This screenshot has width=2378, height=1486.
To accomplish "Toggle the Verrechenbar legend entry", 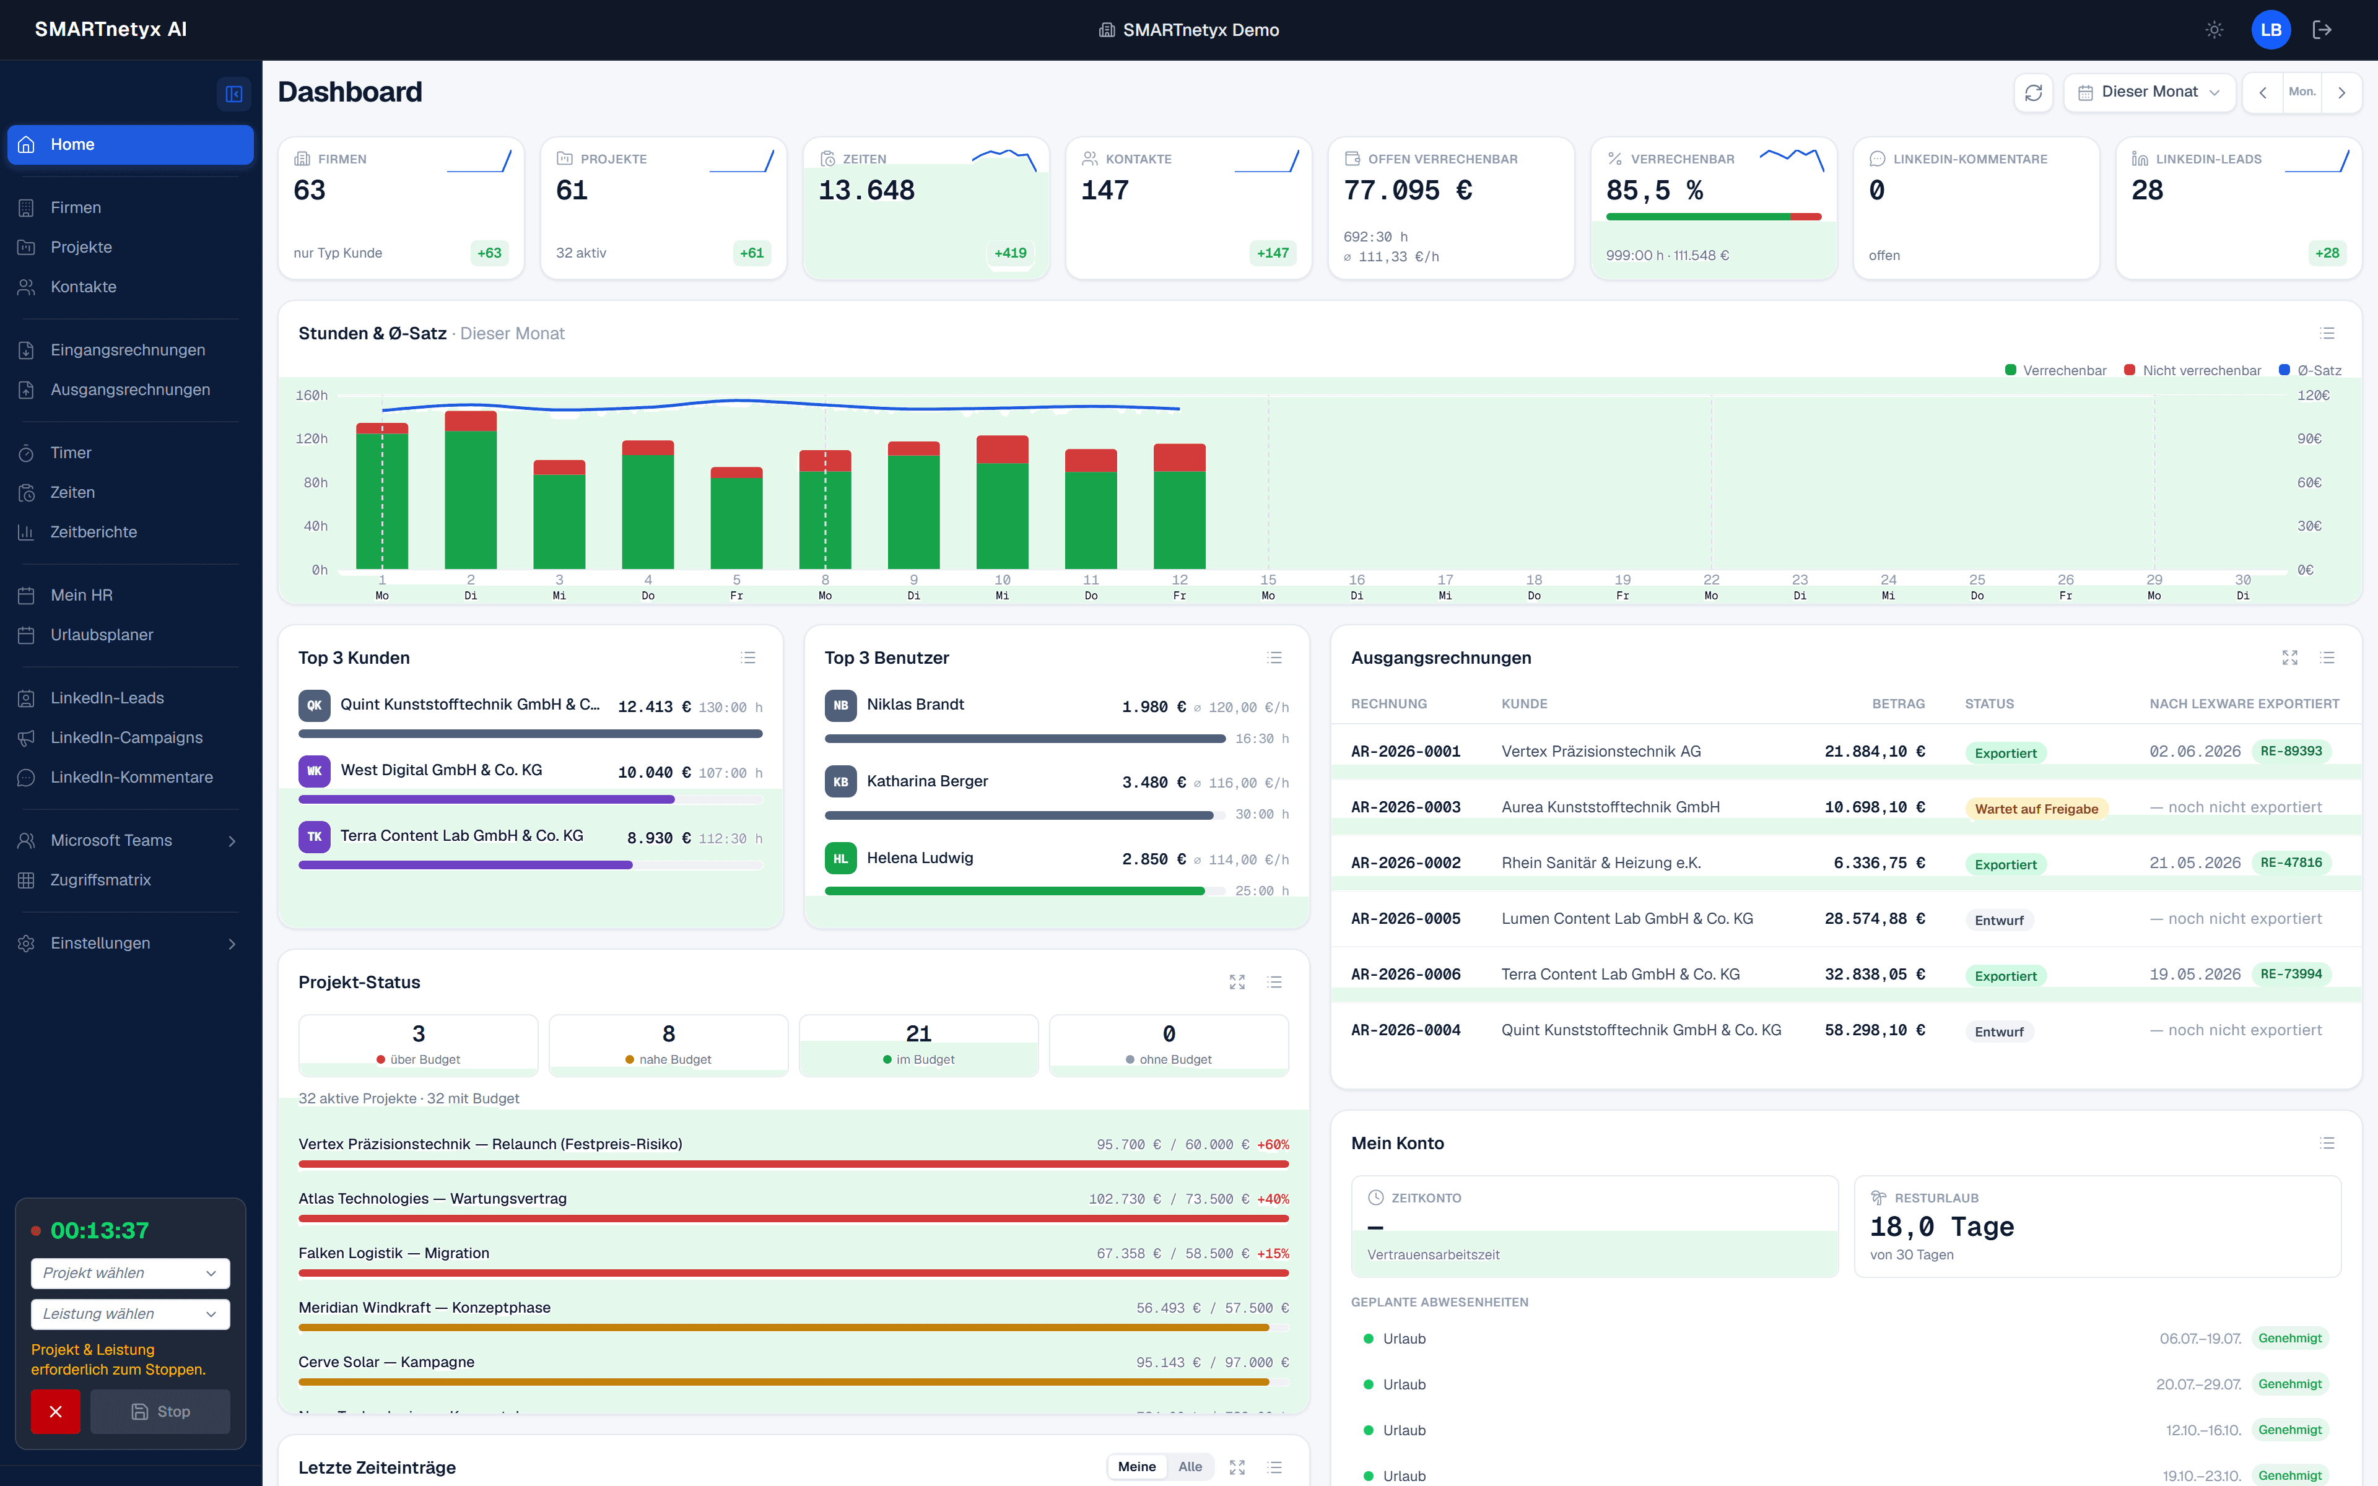I will (2056, 370).
